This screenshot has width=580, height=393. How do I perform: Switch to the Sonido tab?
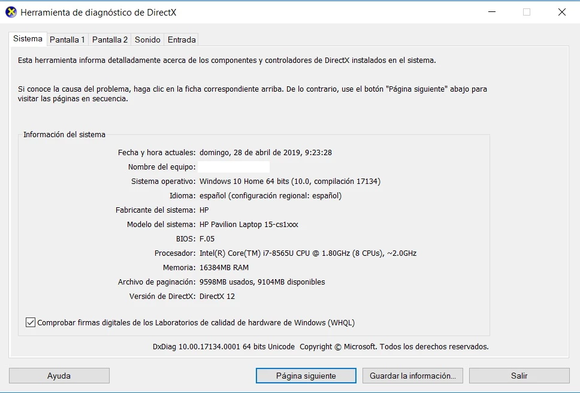point(147,40)
